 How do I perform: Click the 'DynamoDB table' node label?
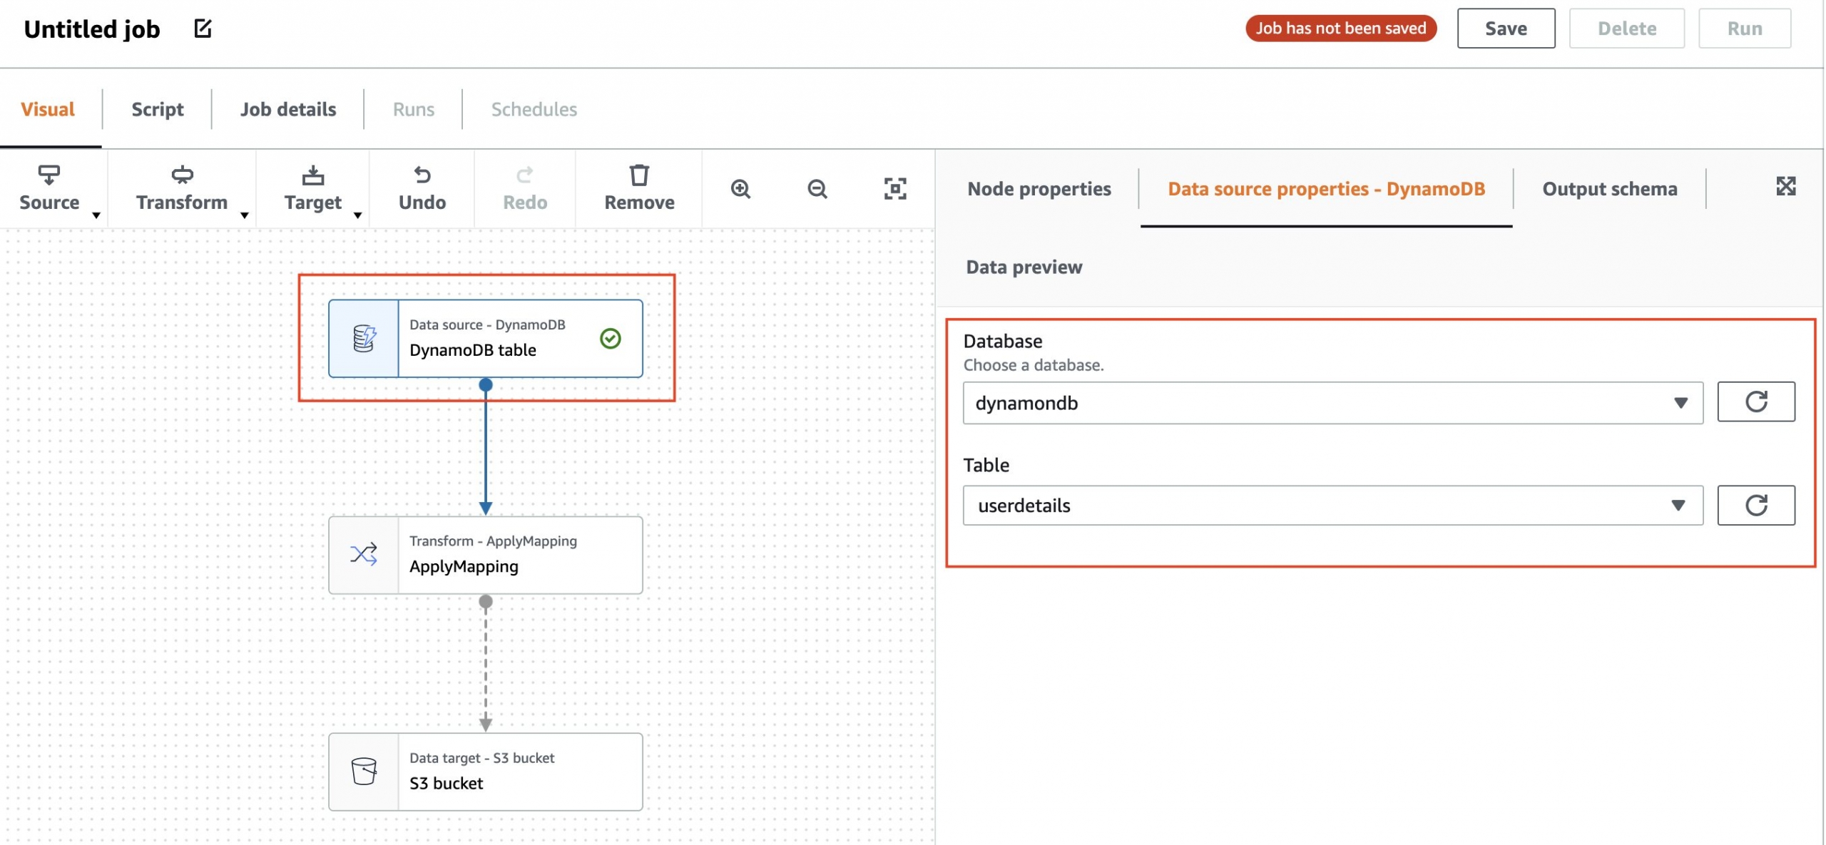(473, 350)
